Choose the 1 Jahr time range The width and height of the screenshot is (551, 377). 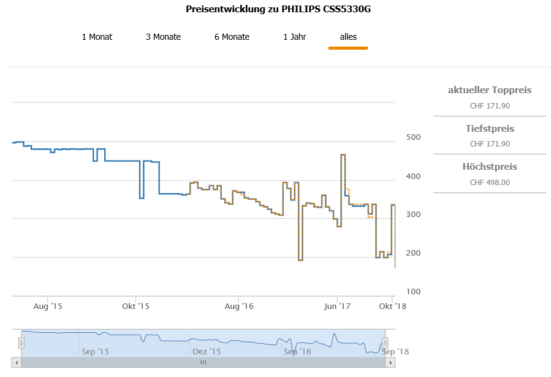click(x=294, y=37)
